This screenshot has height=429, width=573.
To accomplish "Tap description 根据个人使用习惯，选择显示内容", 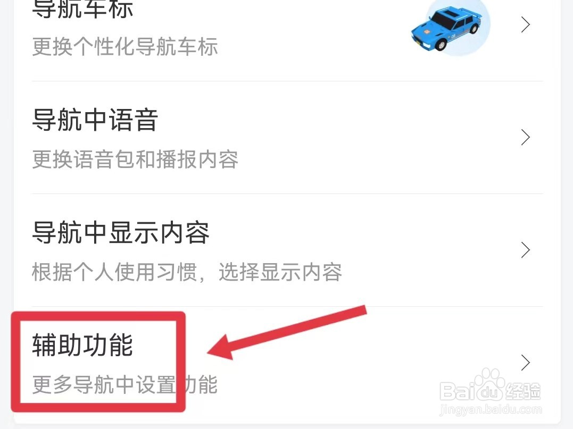I will click(x=187, y=272).
